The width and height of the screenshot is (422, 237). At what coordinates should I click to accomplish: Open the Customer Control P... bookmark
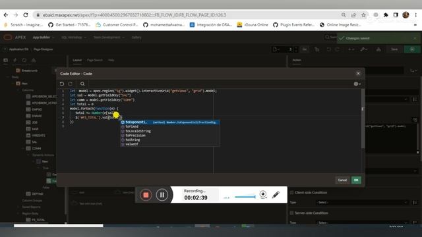pos(117,25)
